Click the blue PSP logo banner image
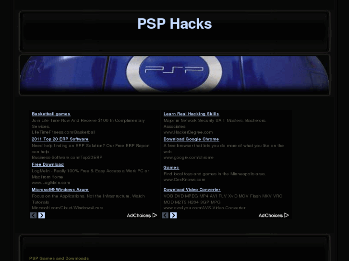The image size is (349, 261). tap(175, 75)
